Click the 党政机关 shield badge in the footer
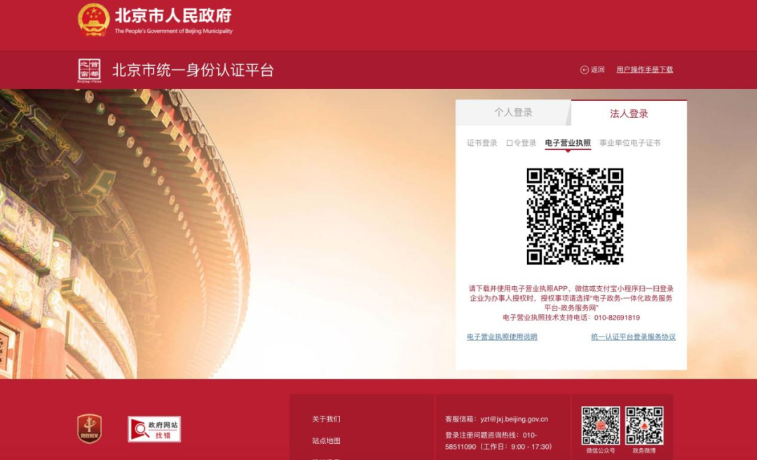The image size is (757, 460). point(89,428)
